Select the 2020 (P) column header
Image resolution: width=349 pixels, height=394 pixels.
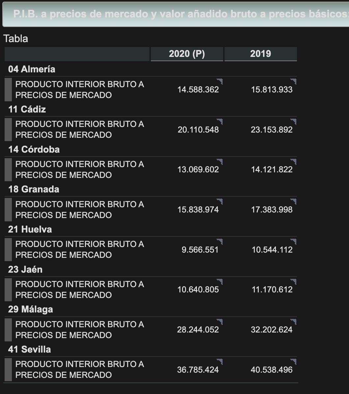187,54
